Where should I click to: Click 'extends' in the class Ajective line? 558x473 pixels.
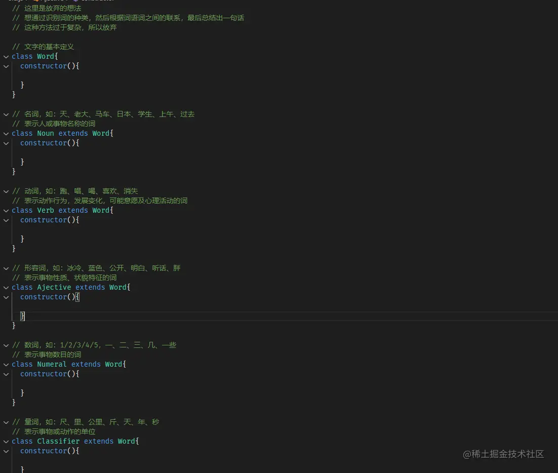pos(91,287)
